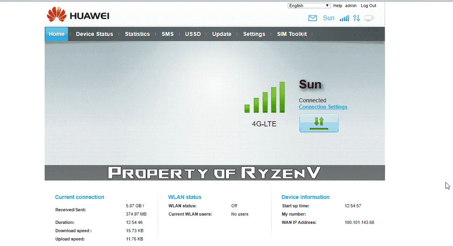This screenshot has height=246, width=453.
Task: Click the WLAN monitor icon in header
Action: point(369,18)
